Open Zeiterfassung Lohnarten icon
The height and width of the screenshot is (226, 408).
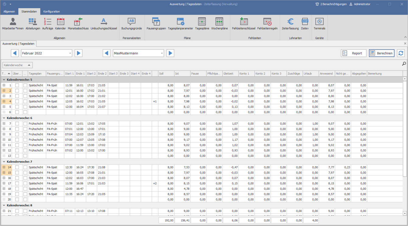[290, 24]
